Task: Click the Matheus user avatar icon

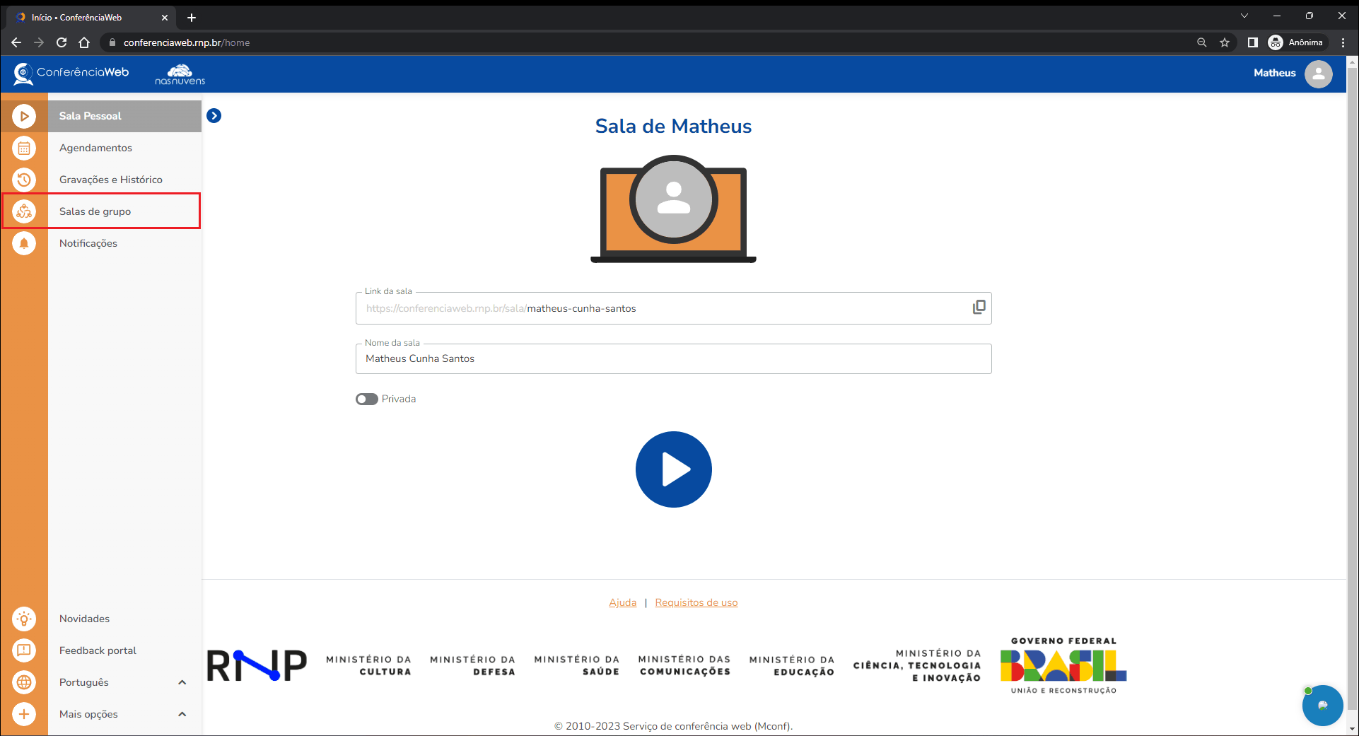Action: [1318, 74]
